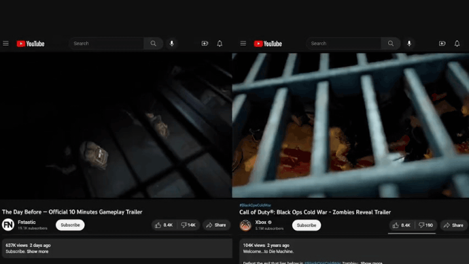Click the Xbox channel name

tap(261, 222)
